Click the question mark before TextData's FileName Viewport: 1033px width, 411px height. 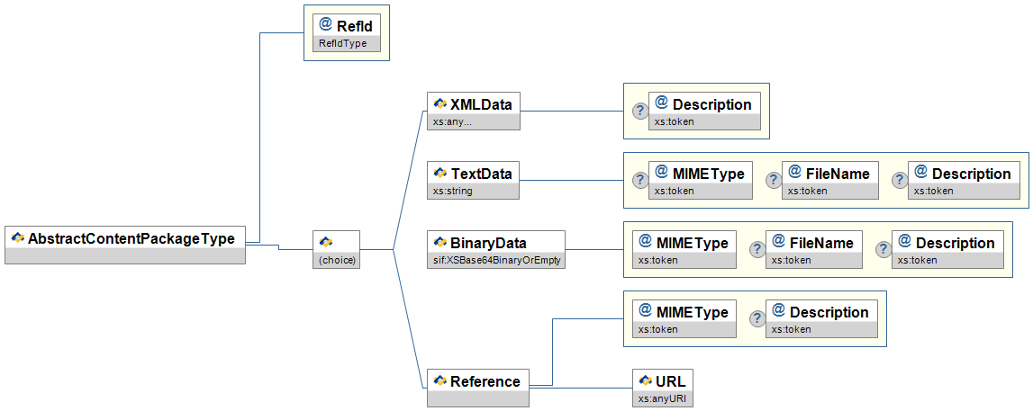pyautogui.click(x=773, y=180)
